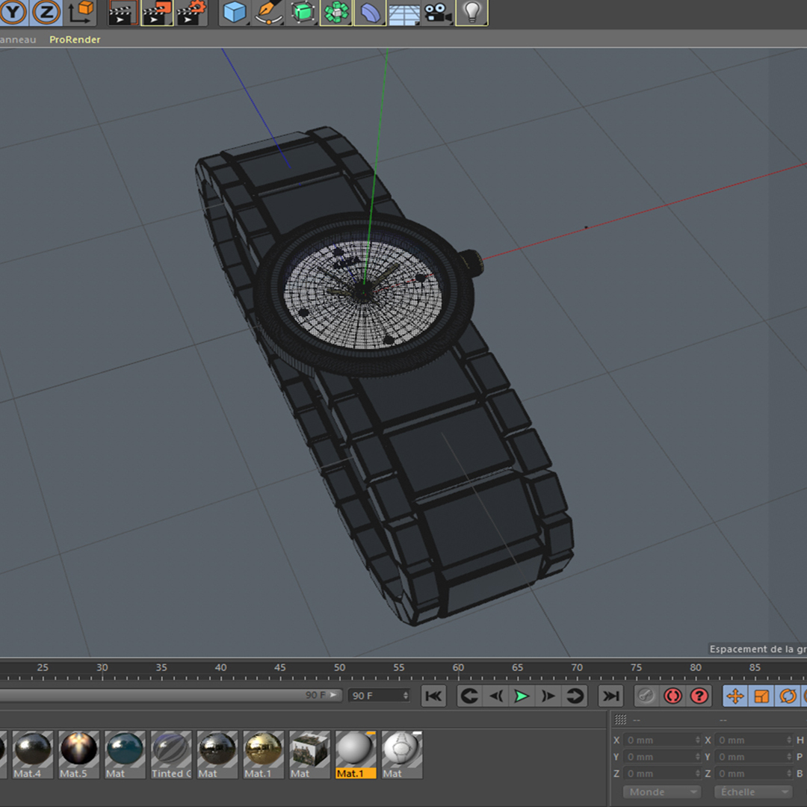This screenshot has width=807, height=807.
Task: Click the position Y coordinate field
Action: [x=662, y=757]
